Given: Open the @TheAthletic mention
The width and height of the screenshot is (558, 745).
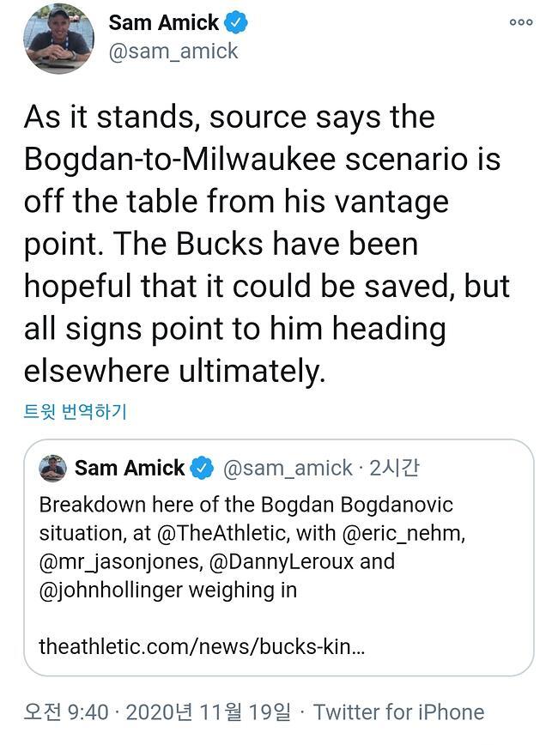Looking at the screenshot, I should (221, 533).
